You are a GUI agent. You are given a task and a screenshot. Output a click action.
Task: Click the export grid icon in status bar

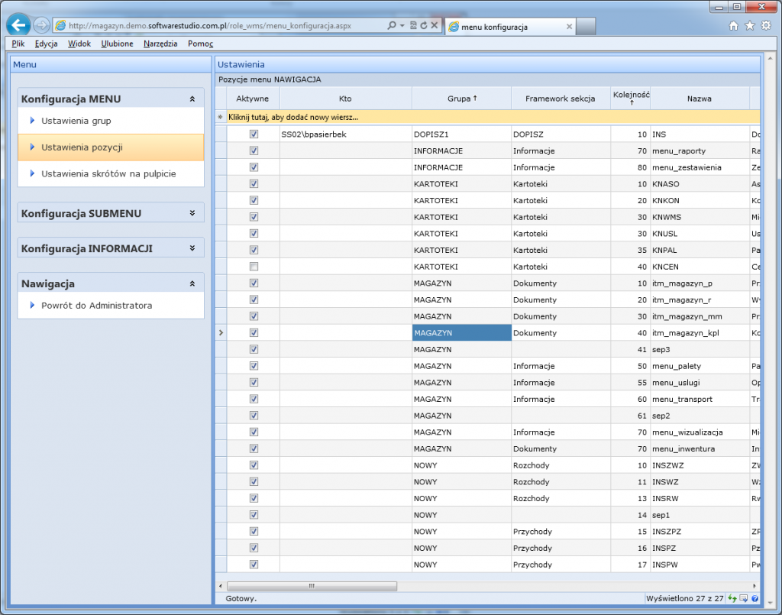(743, 598)
